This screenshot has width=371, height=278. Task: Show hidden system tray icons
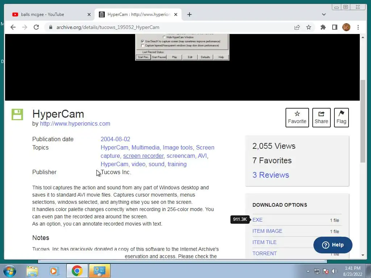(x=308, y=271)
